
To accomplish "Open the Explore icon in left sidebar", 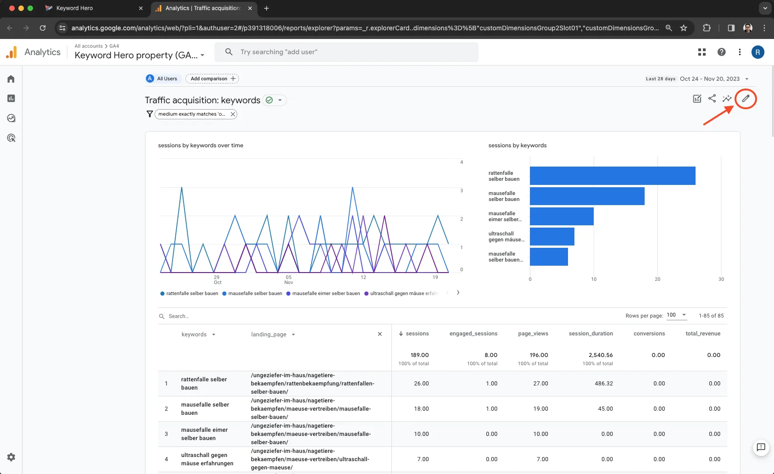I will coord(11,118).
